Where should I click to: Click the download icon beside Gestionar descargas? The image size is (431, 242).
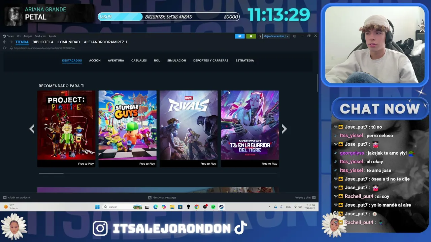(x=150, y=198)
